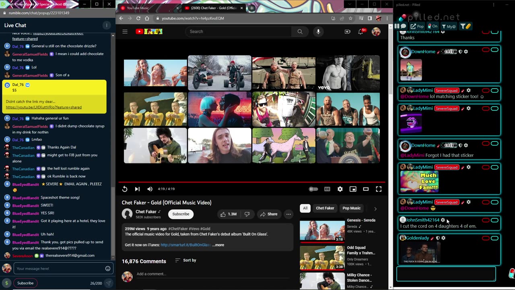Dislike the Chet Faker video
The width and height of the screenshot is (515, 290).
tap(247, 214)
